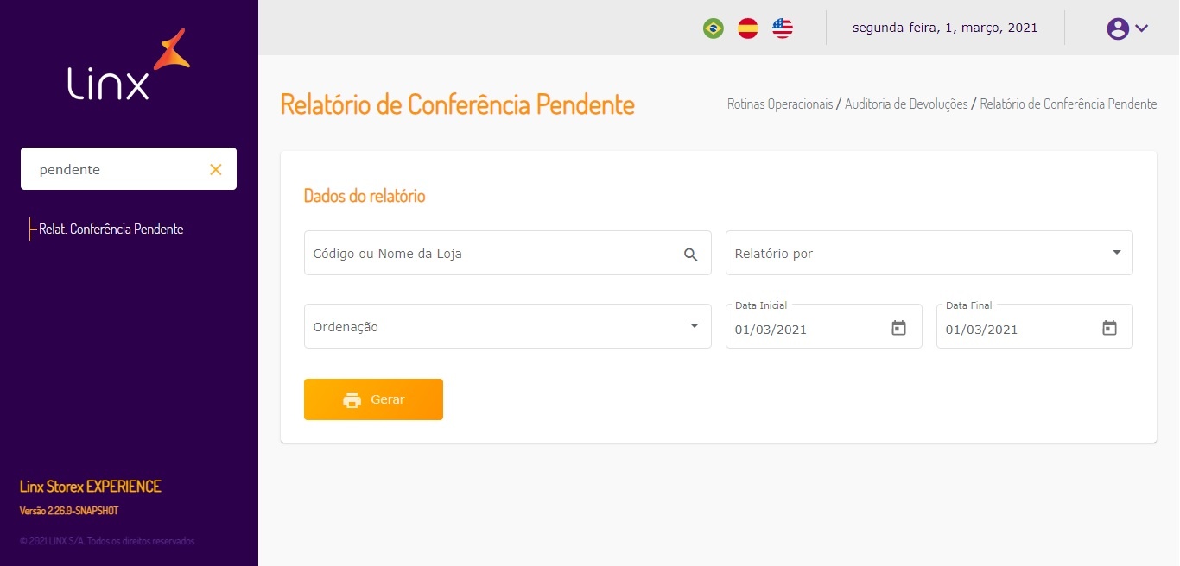Viewport: 1180px width, 566px height.
Task: Click the magnifier icon in store field
Action: point(690,255)
